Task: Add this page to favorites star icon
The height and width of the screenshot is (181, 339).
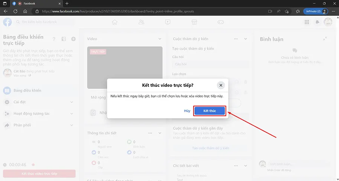Action: (x=287, y=11)
